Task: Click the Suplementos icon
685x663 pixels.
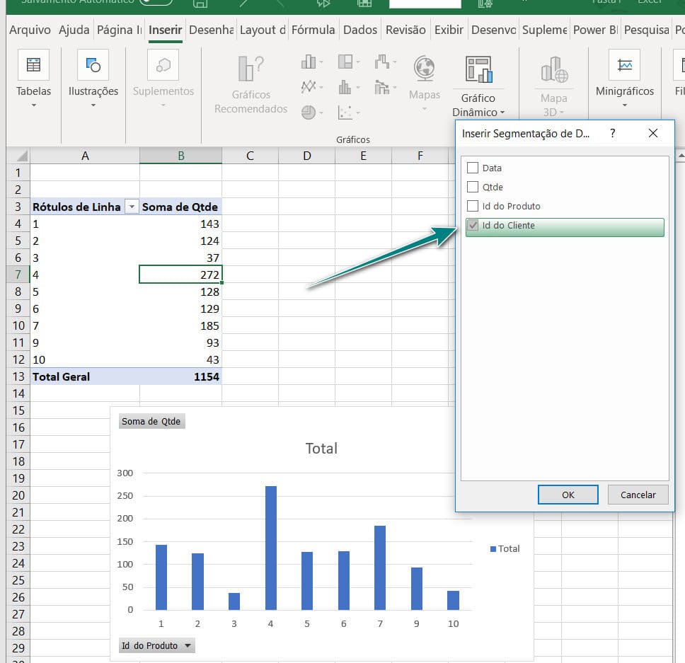Action: coord(163,64)
